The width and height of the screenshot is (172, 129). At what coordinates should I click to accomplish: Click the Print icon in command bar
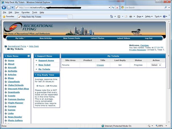coord(130,17)
